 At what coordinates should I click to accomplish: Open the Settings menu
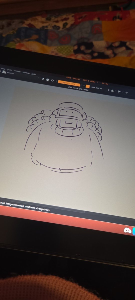tap(17, 71)
